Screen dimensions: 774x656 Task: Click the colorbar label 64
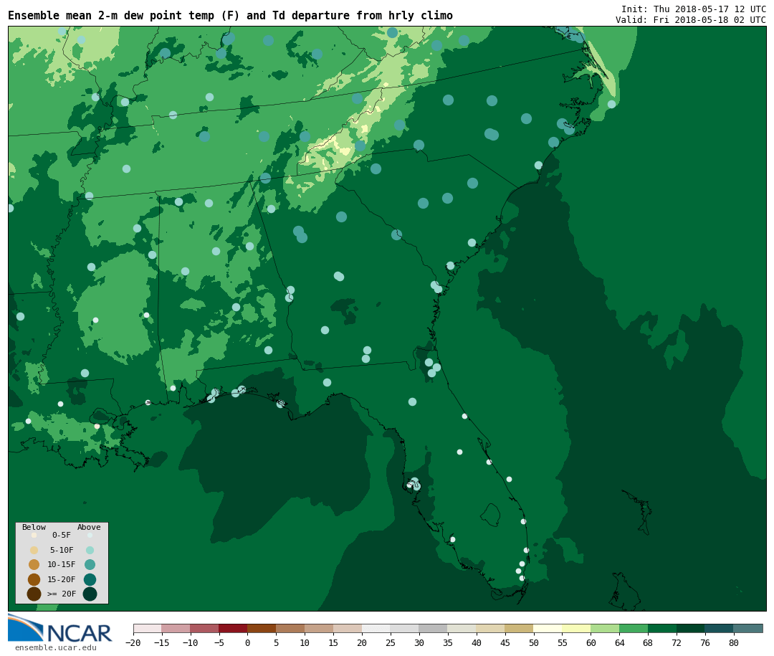619,642
